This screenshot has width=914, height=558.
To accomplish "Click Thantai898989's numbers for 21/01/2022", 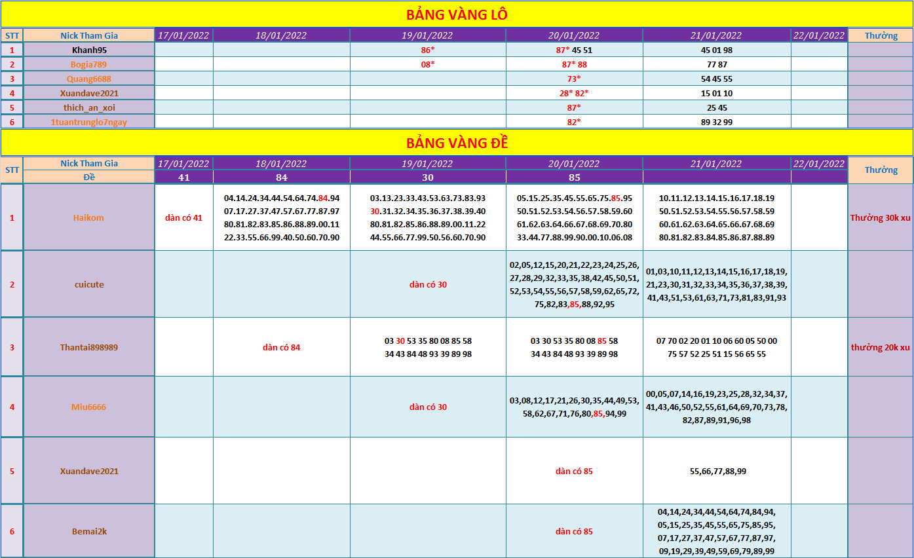I will (x=717, y=347).
